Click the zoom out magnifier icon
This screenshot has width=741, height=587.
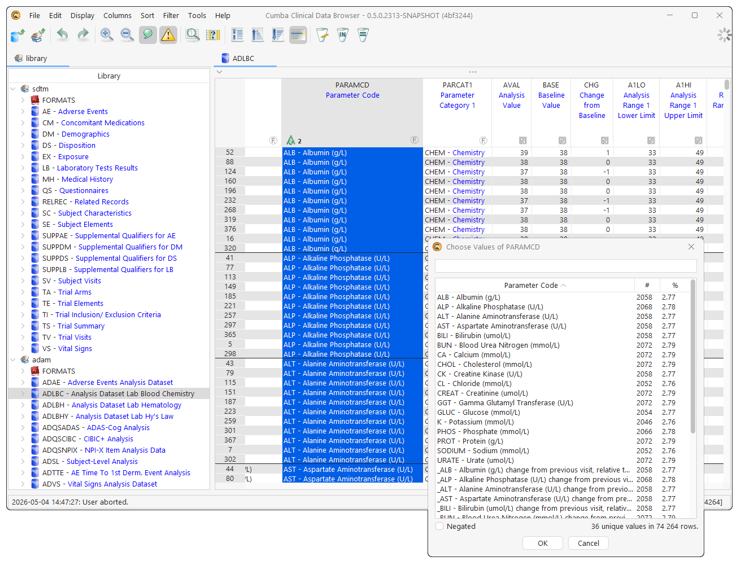click(127, 35)
